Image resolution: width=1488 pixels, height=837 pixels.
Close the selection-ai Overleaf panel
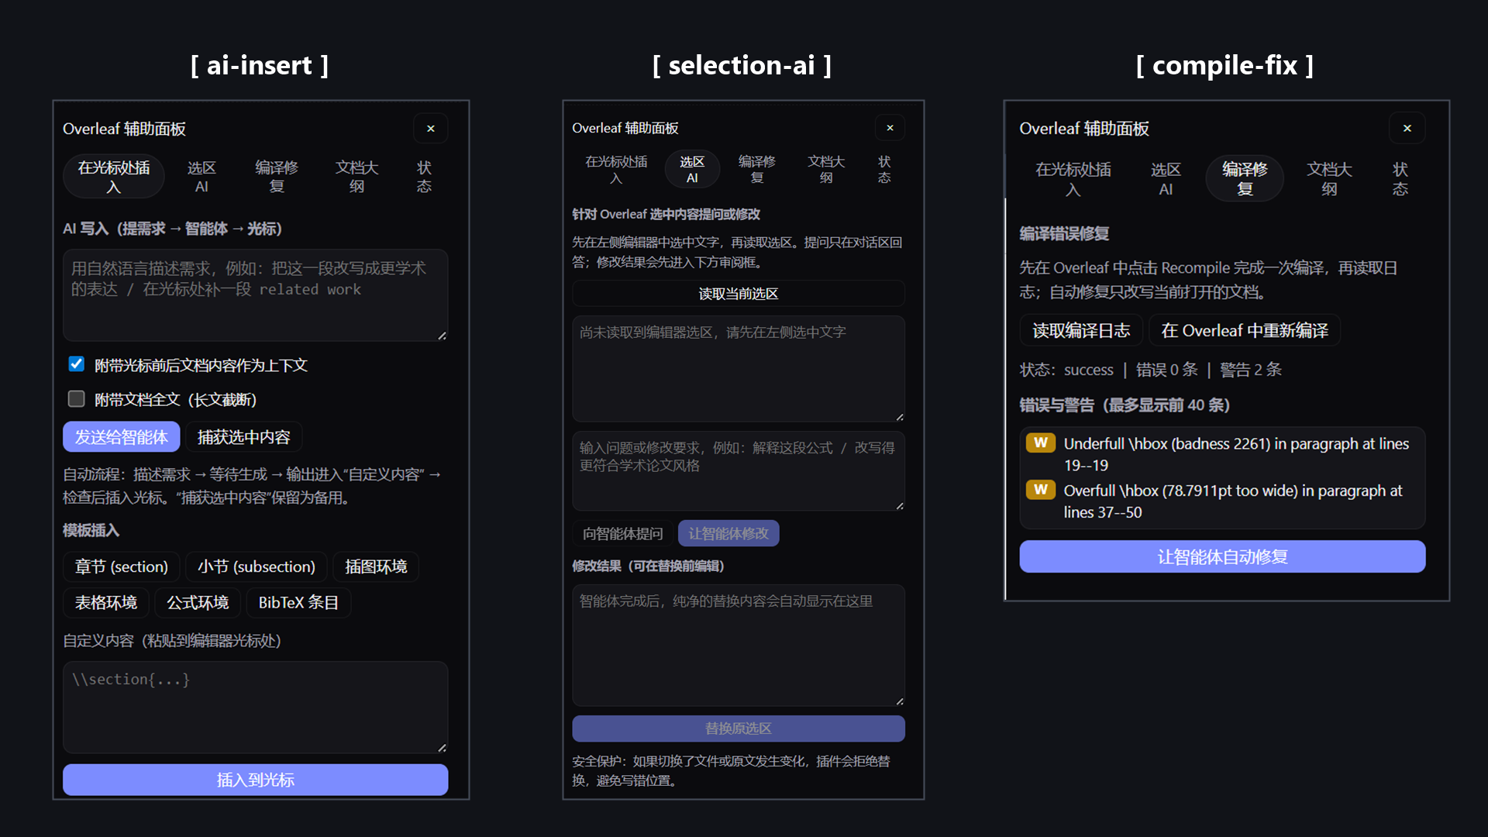pos(890,128)
